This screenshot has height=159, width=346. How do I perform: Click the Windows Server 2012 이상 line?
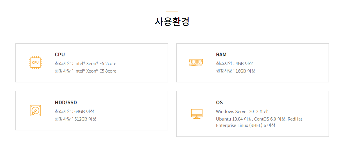coord(242,111)
